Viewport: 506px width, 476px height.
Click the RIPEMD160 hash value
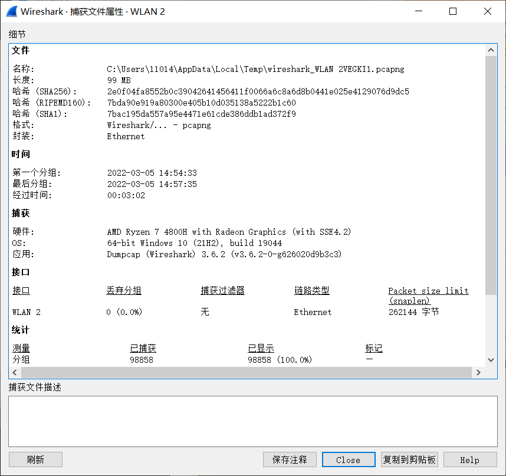201,103
